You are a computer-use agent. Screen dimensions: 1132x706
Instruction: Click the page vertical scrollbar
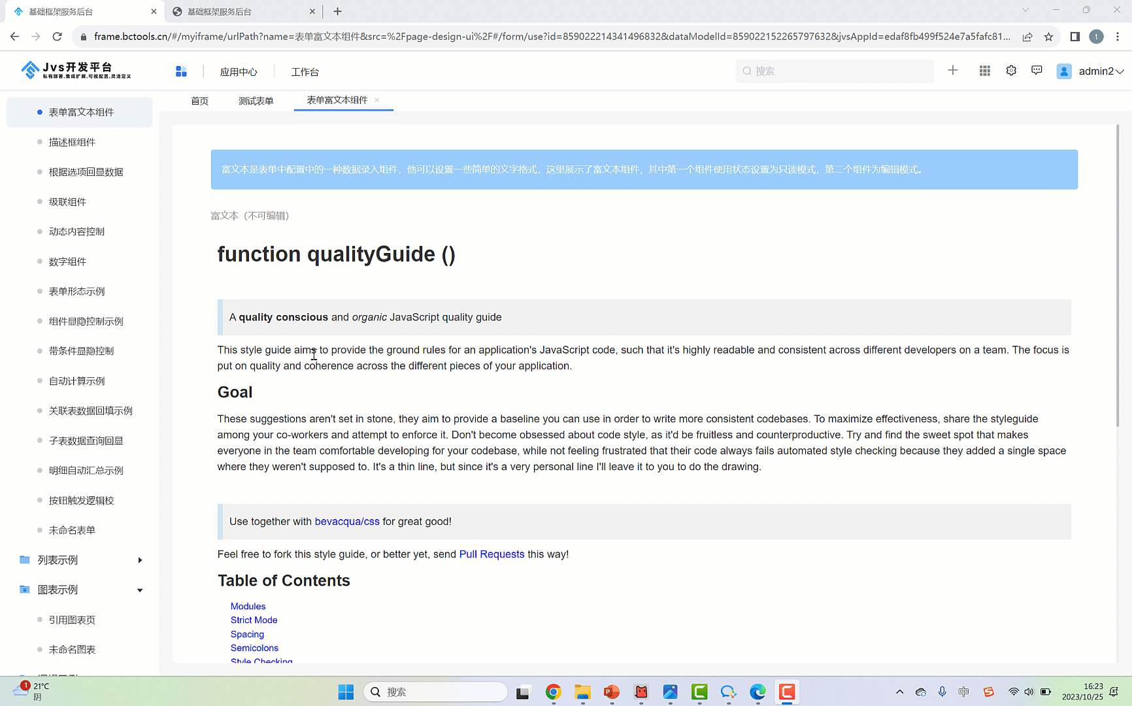point(1117,275)
